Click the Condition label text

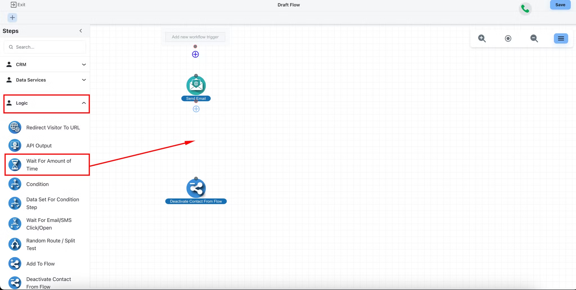pyautogui.click(x=37, y=184)
